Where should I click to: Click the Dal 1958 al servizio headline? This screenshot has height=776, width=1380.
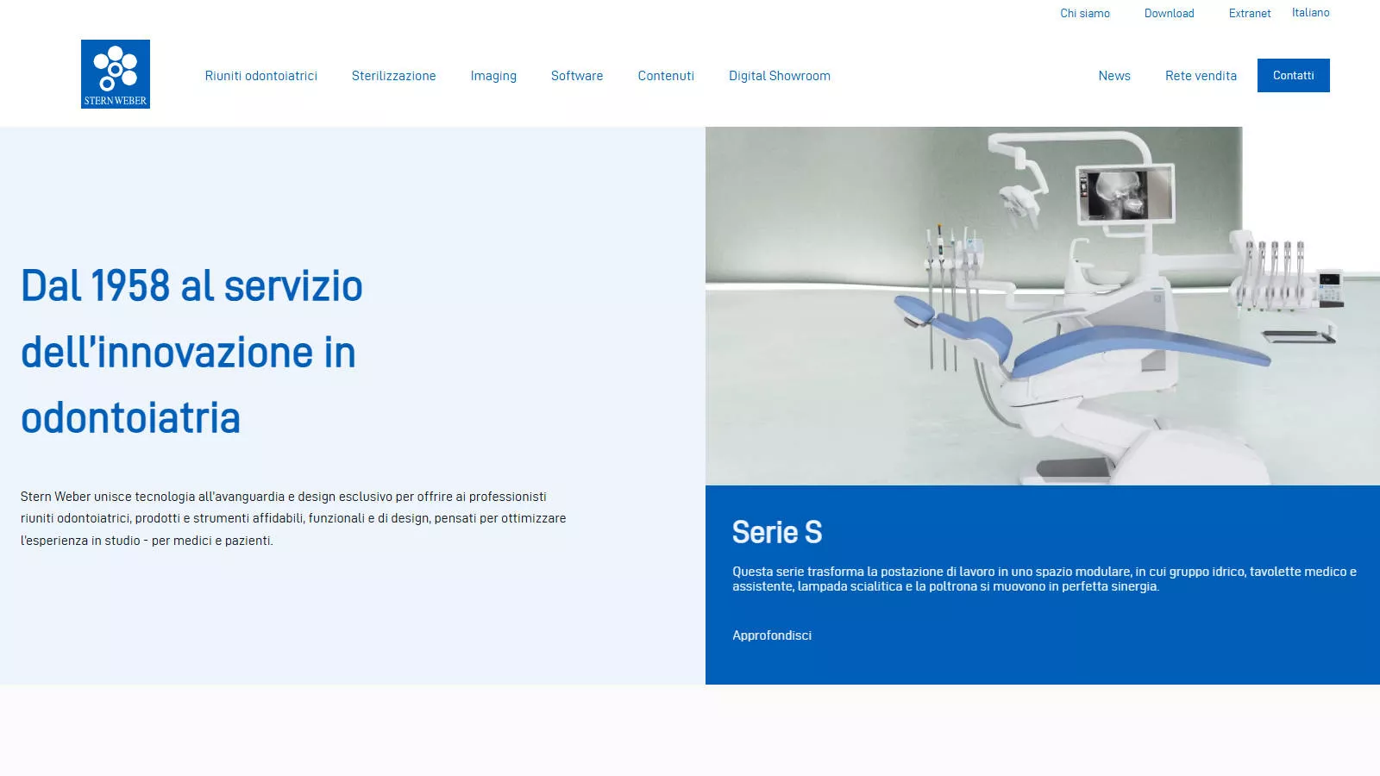(x=191, y=352)
